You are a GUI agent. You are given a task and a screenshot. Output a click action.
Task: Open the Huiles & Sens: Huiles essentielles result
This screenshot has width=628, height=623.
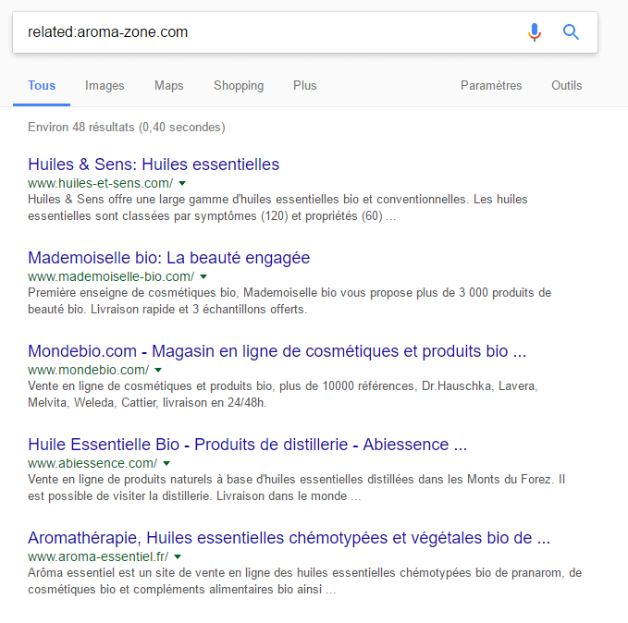click(x=154, y=165)
